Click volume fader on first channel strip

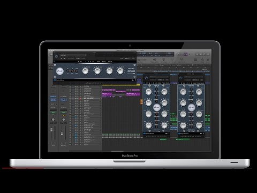(x=52, y=130)
